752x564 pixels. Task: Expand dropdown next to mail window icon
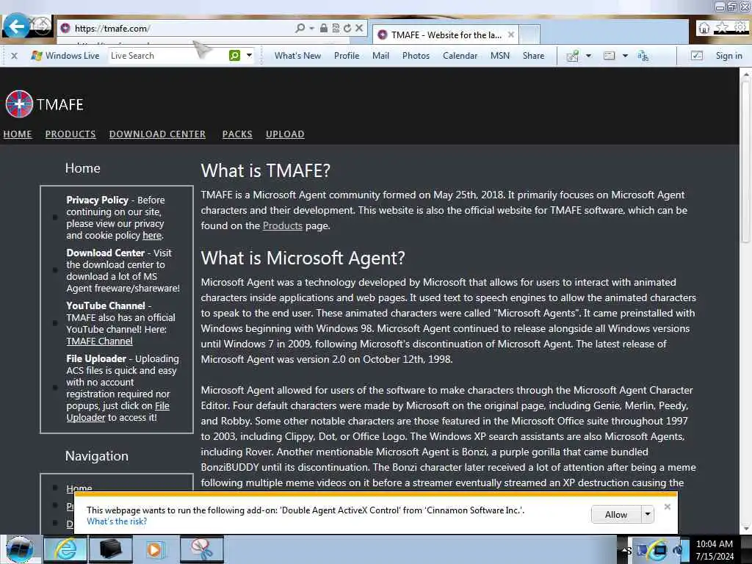(625, 56)
